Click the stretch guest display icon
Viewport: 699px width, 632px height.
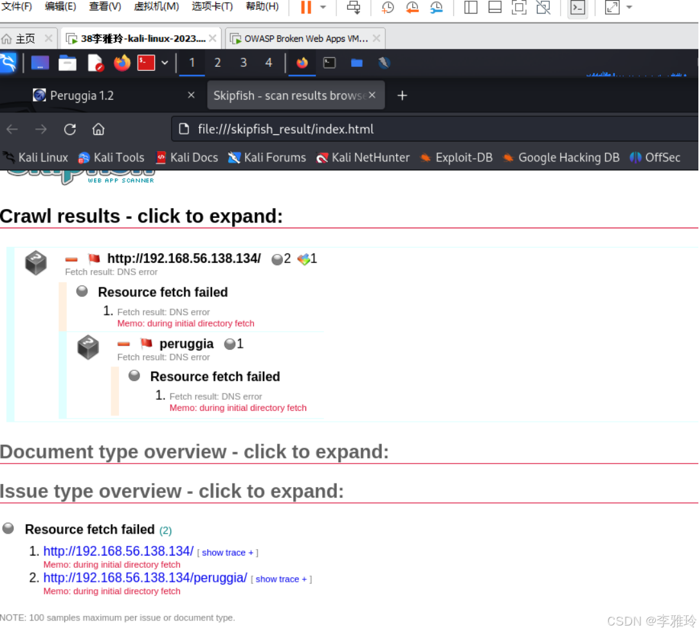pyautogui.click(x=612, y=7)
